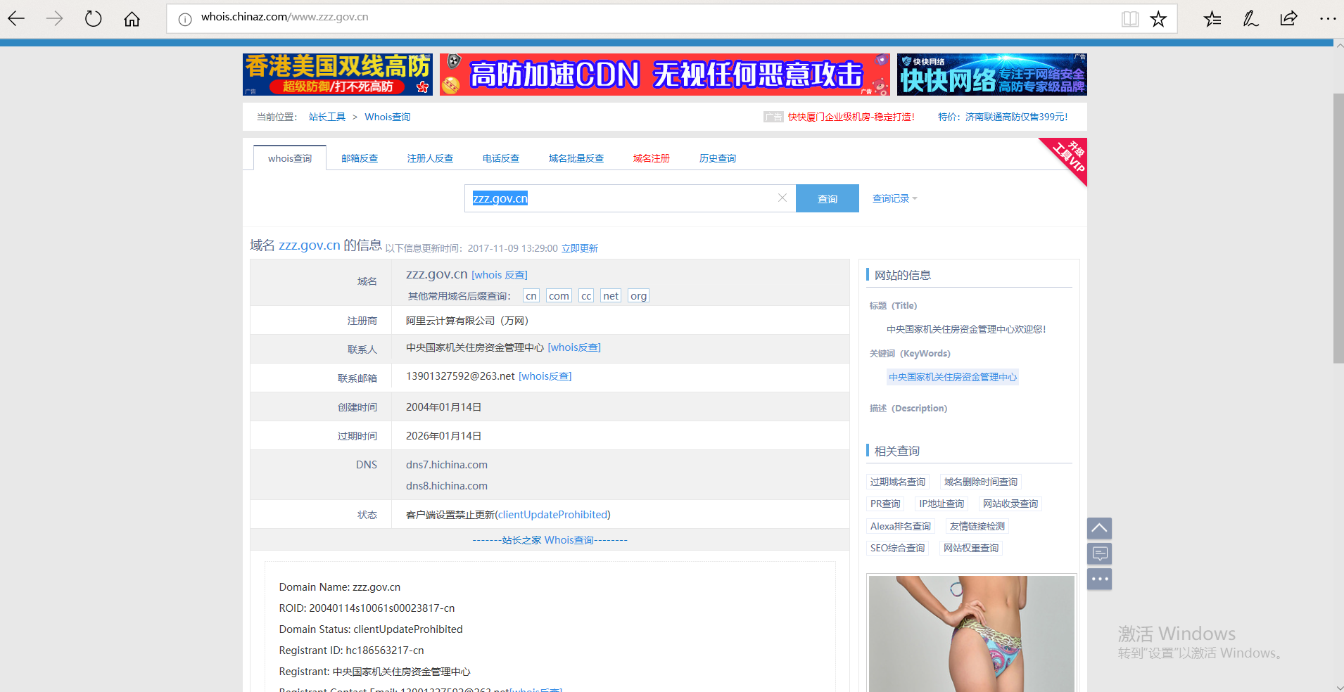Viewport: 1344px width, 692px height.
Task: Refresh the current page
Action: [x=93, y=19]
